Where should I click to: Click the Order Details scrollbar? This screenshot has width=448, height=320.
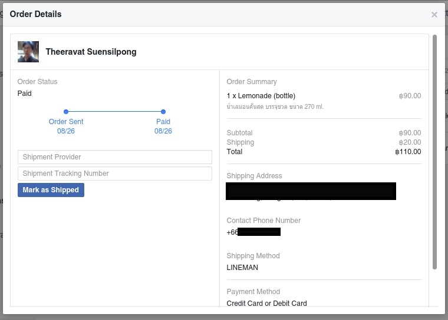tap(434, 152)
